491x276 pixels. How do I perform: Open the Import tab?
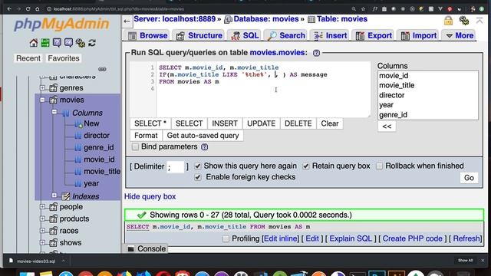click(x=418, y=36)
